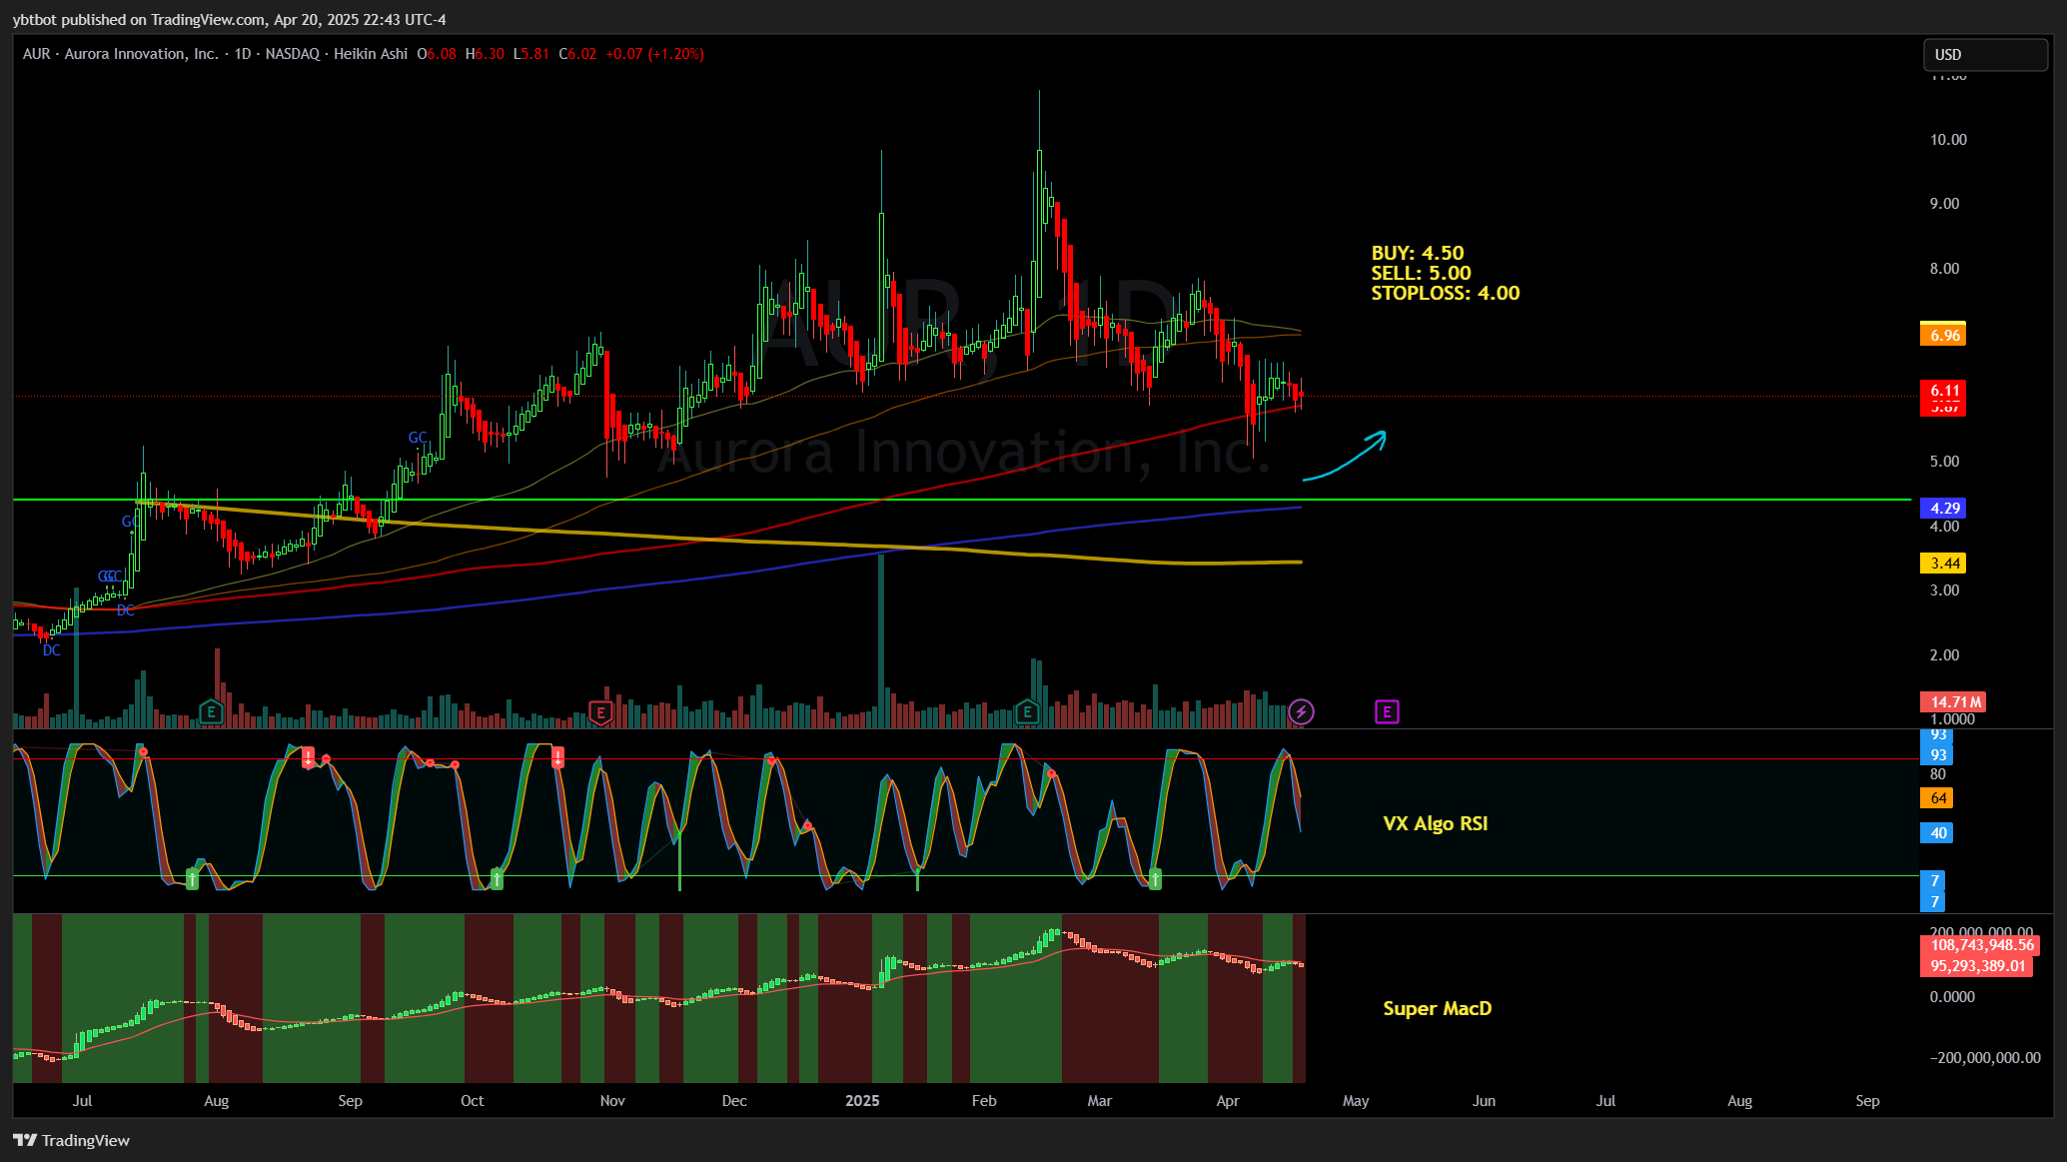Click the AUR Aurora Innovation symbol title

120,54
